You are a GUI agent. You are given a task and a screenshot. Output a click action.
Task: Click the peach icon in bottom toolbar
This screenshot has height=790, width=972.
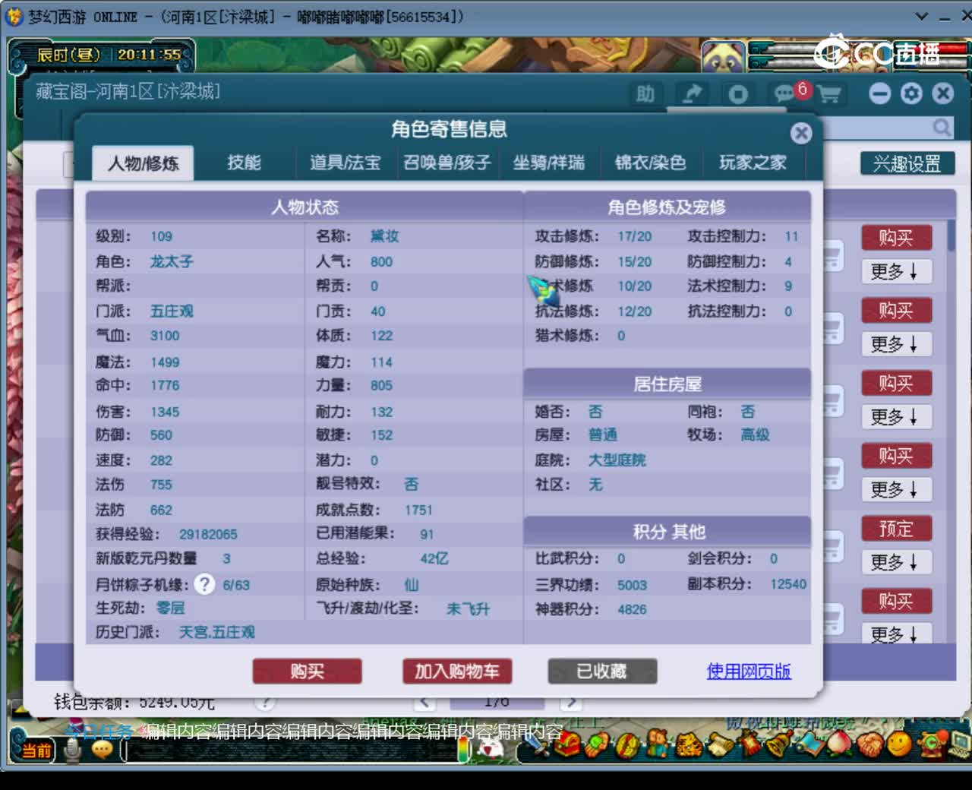838,744
